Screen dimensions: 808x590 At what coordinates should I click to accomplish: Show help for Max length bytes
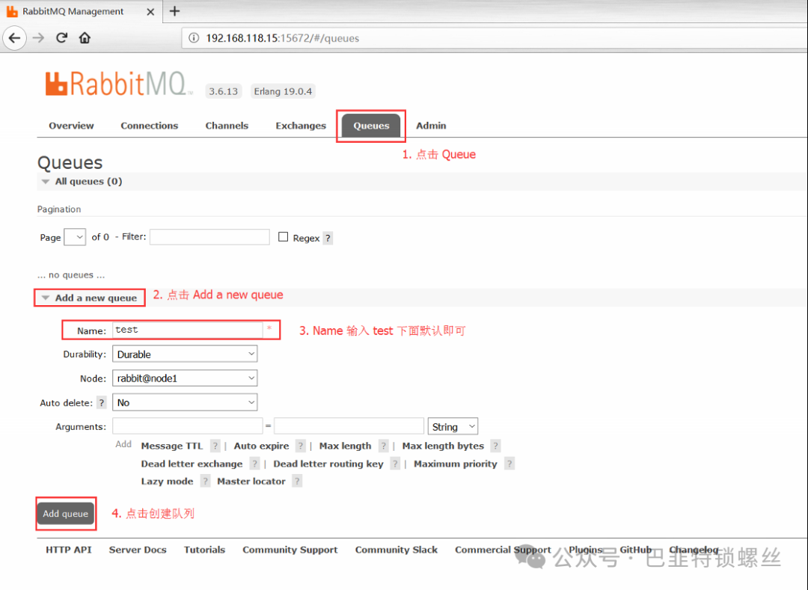point(496,446)
